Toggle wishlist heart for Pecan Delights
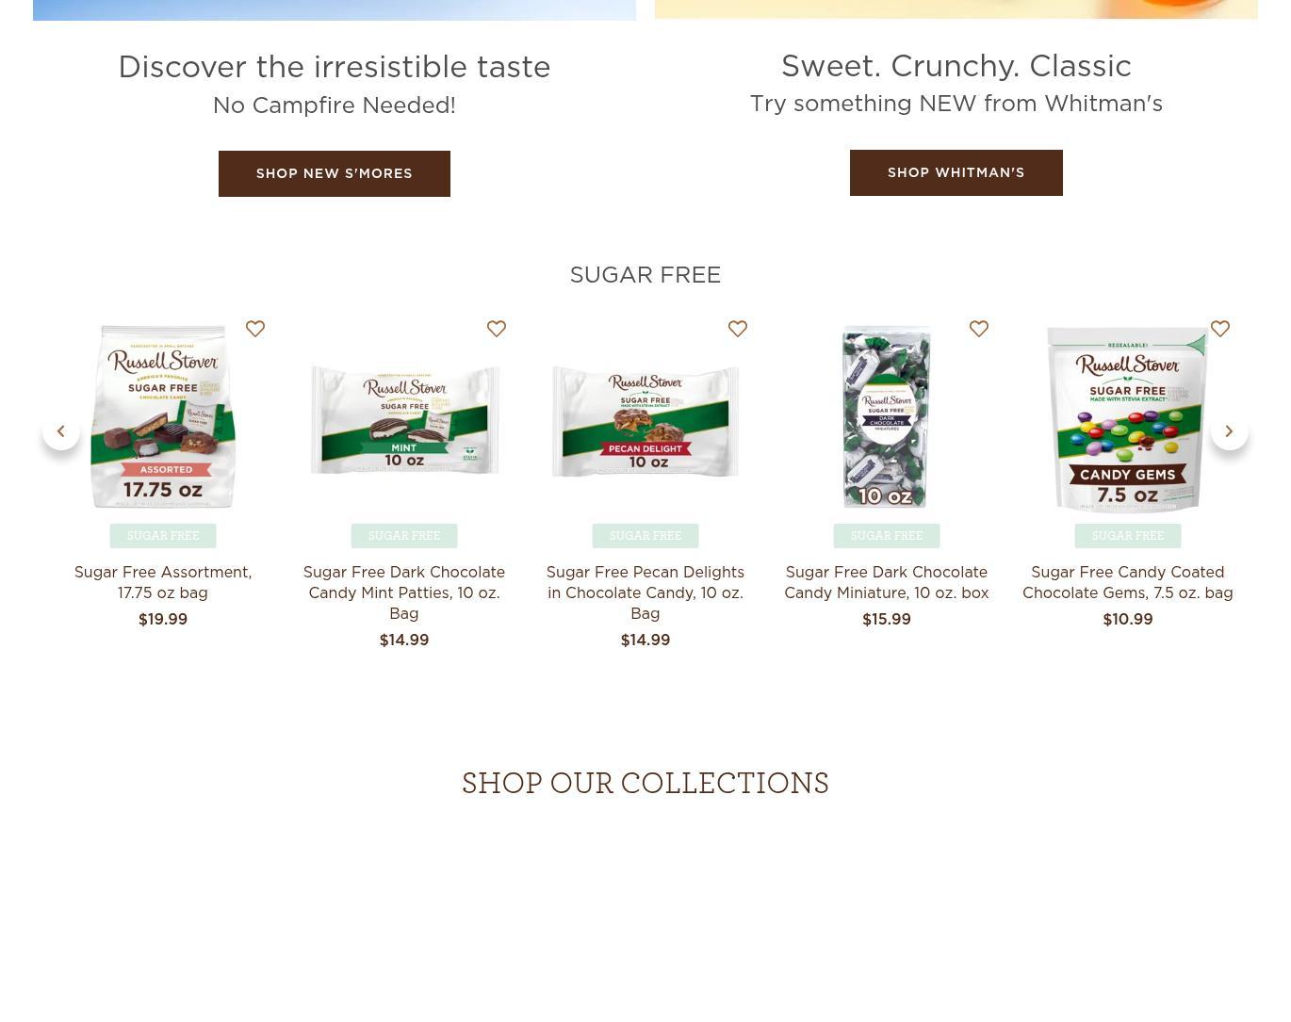This screenshot has width=1291, height=1022. [738, 329]
